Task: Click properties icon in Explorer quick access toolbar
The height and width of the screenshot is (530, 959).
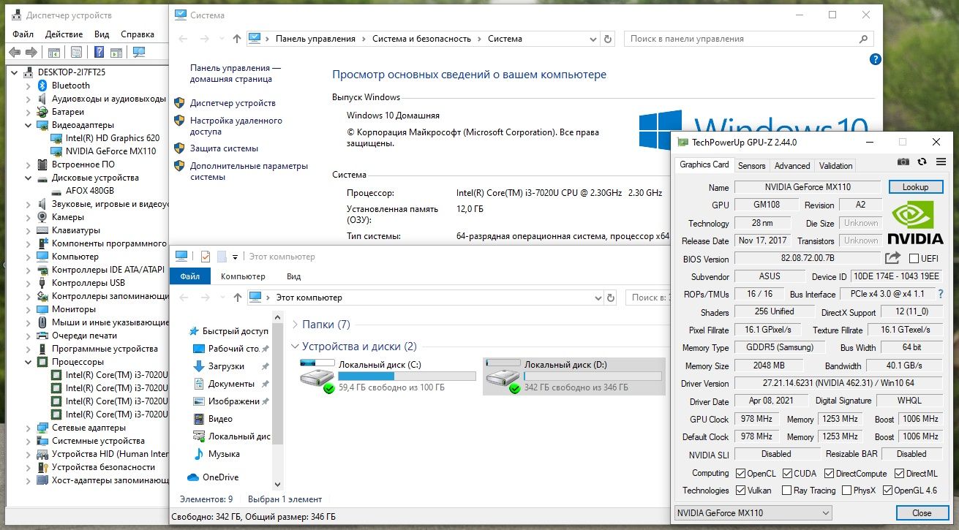Action: 206,257
